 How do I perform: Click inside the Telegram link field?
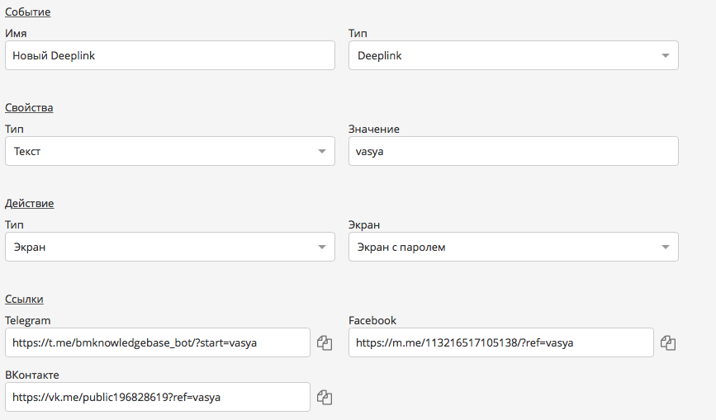click(x=157, y=342)
